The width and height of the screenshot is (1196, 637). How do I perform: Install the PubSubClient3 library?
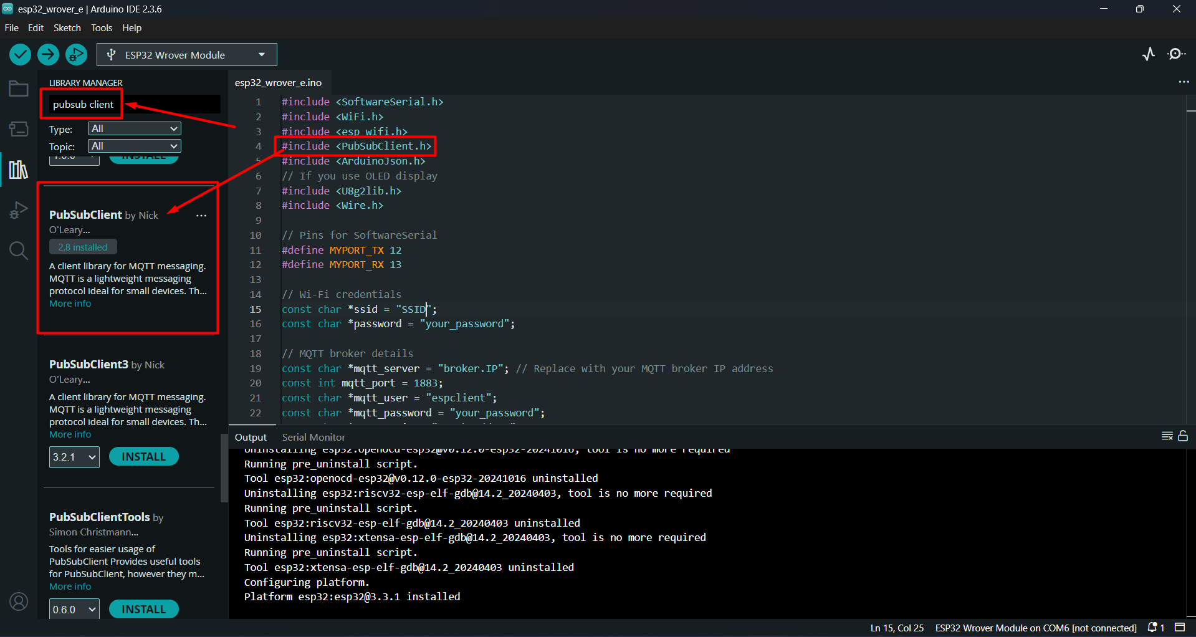[x=143, y=457]
